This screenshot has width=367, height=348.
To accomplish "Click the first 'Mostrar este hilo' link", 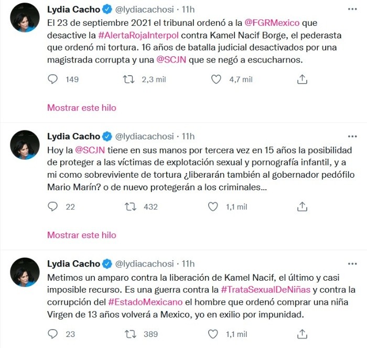I will point(82,108).
